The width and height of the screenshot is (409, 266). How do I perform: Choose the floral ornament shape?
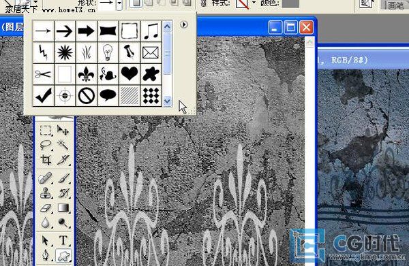108,74
